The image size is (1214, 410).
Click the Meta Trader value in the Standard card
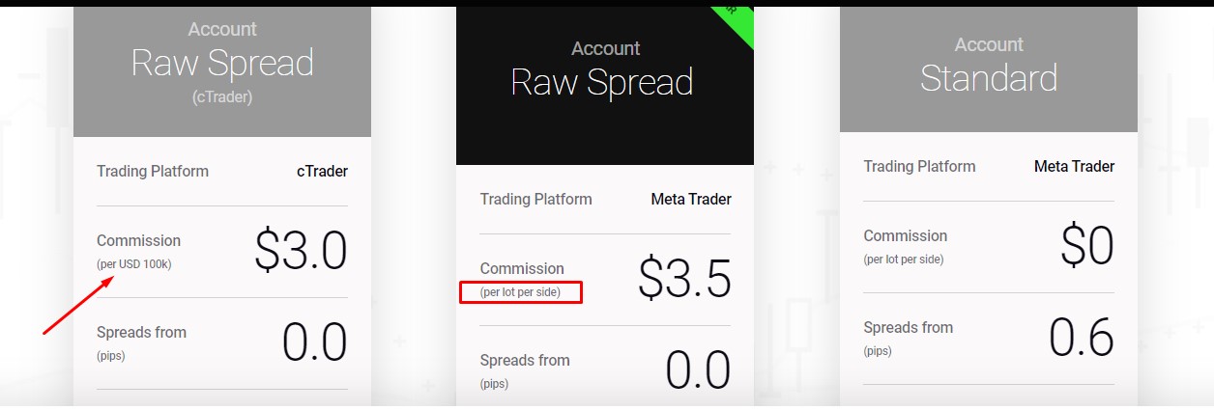1074,167
